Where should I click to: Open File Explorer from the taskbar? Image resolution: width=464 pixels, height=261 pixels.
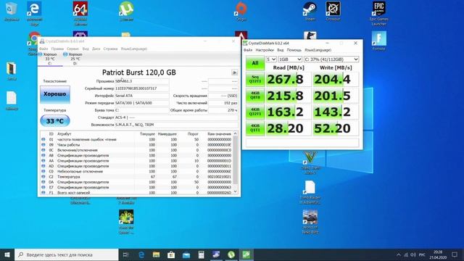156,254
